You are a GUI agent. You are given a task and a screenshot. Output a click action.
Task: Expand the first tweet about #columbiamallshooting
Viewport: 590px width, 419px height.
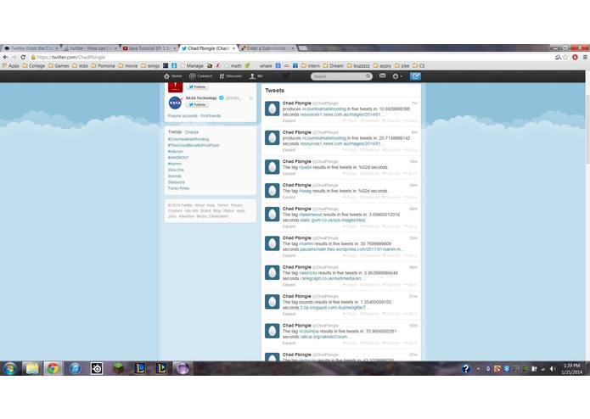coord(289,120)
